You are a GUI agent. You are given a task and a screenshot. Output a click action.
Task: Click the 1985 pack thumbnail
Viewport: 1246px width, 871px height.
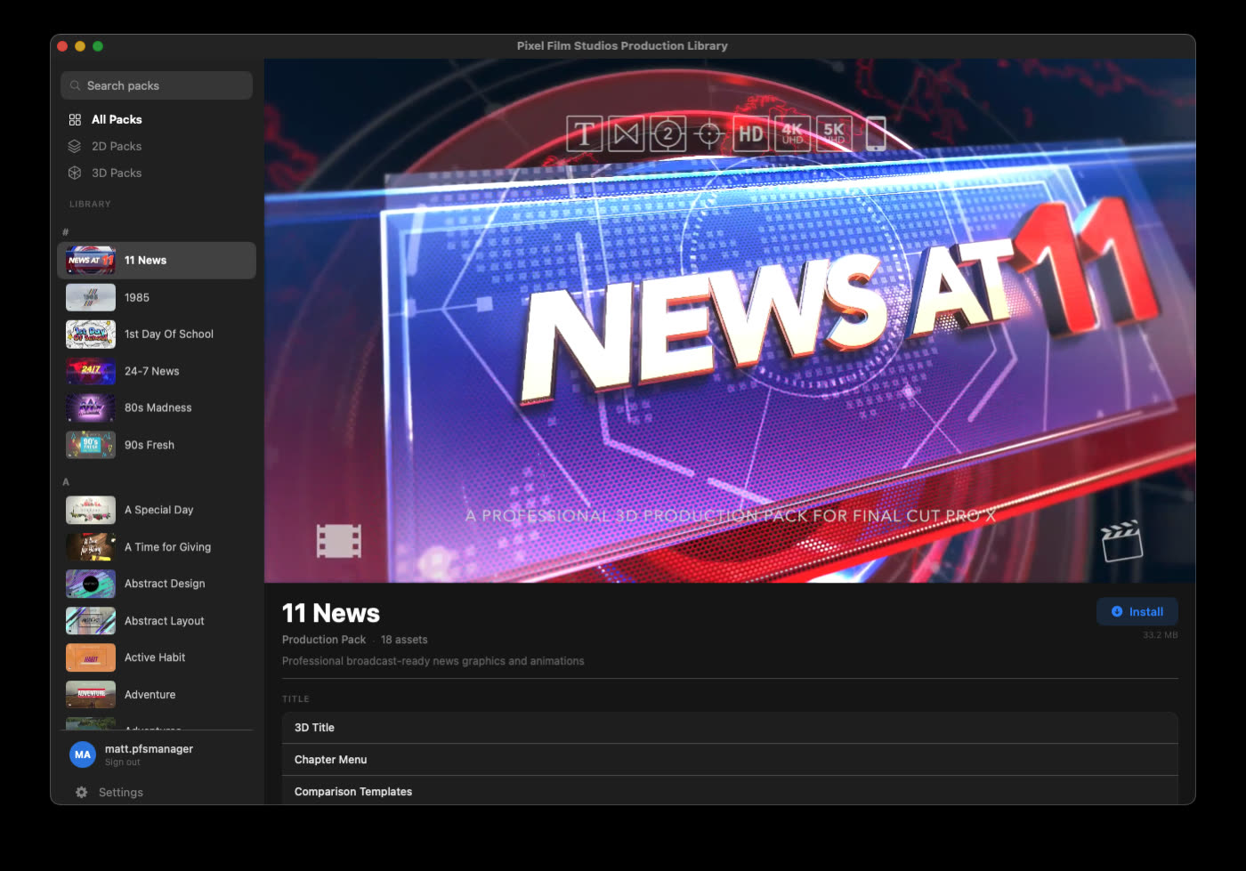(x=91, y=297)
